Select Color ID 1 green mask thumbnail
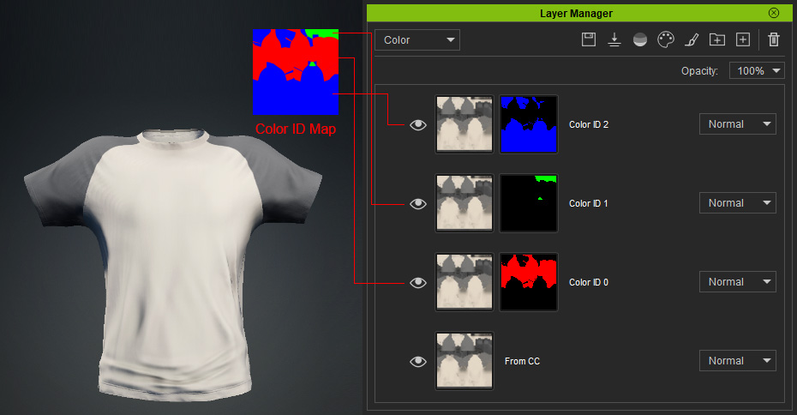Image resolution: width=797 pixels, height=415 pixels. 529,203
